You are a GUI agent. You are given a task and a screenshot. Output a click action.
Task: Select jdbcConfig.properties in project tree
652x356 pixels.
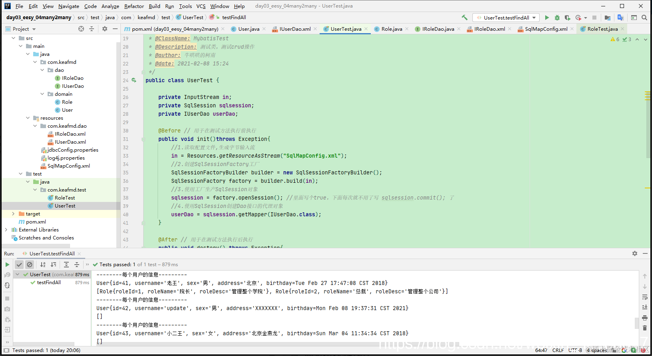72,150
